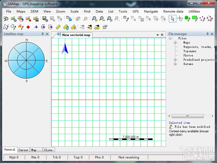The height and width of the screenshot is (163, 217).
Task: Toggle pin on File manager panel
Action: point(208,34)
